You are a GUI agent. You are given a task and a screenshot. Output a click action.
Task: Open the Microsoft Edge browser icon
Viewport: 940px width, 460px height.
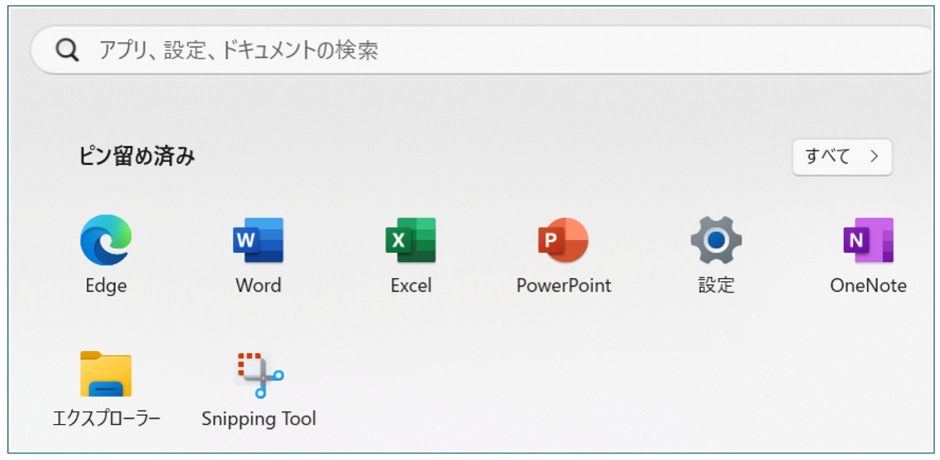tap(106, 240)
